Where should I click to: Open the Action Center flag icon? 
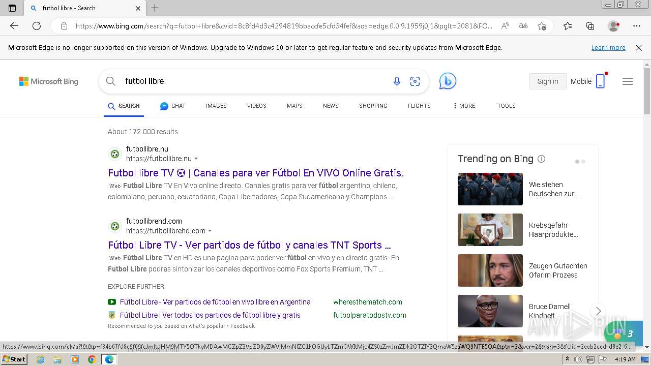[602, 359]
